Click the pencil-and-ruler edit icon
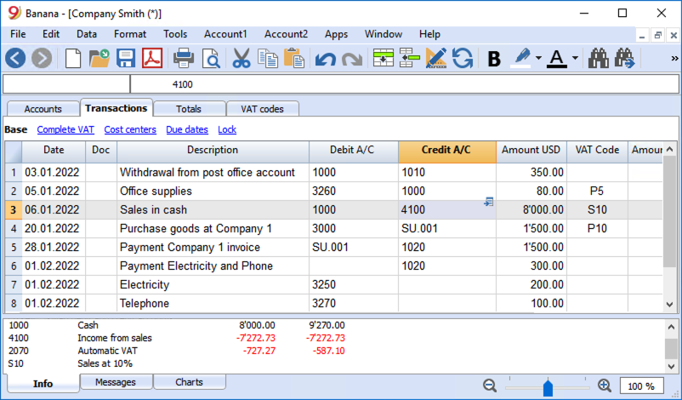The height and width of the screenshot is (400, 682). coord(436,59)
